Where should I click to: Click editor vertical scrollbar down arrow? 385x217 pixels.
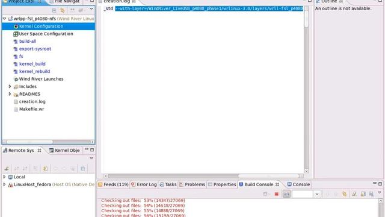[x=306, y=171]
